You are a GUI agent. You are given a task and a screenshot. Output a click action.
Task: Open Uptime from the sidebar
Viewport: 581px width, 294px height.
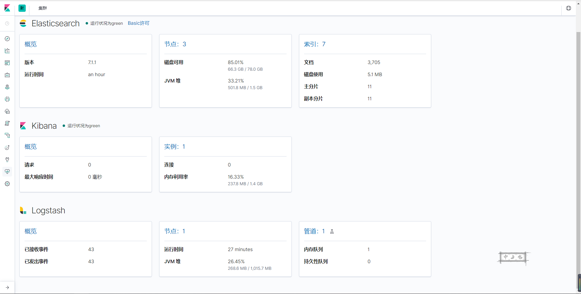[7, 147]
